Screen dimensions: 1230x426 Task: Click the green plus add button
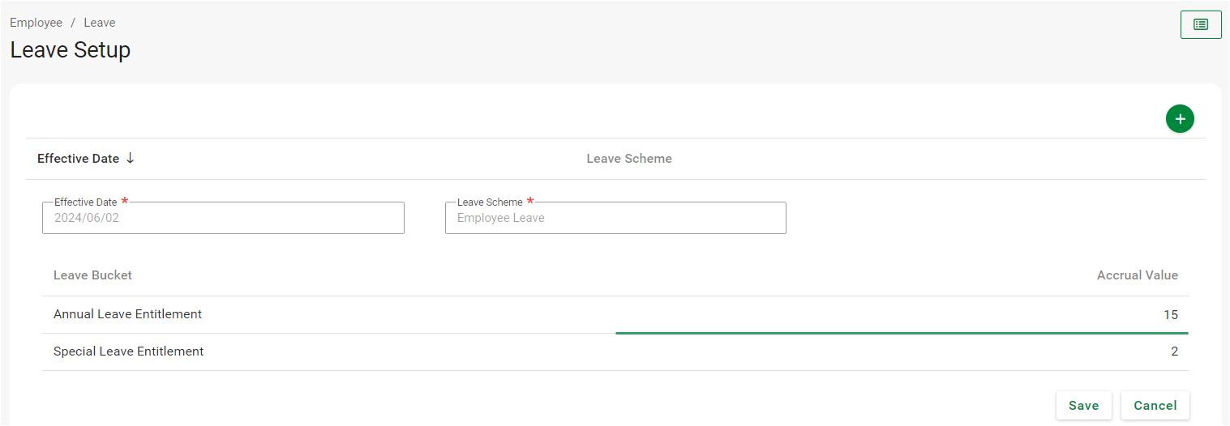pos(1180,119)
